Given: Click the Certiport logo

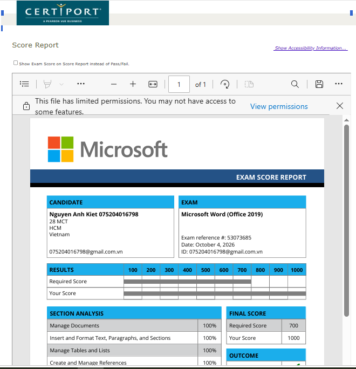Looking at the screenshot, I should 63,13.
